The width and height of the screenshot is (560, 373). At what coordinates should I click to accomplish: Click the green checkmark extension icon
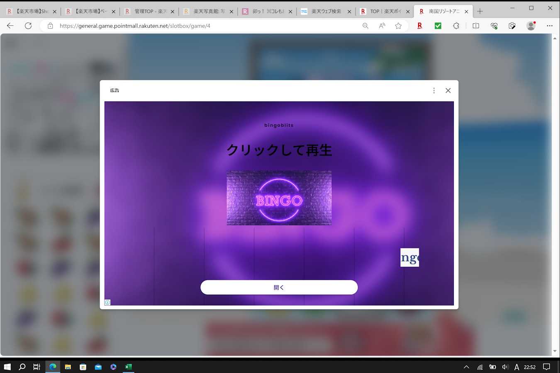438,26
